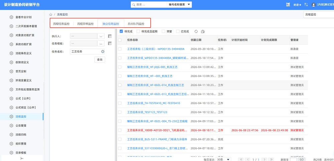
Task: Open the 流程监控 dropdown at top right
Action: click(x=319, y=14)
